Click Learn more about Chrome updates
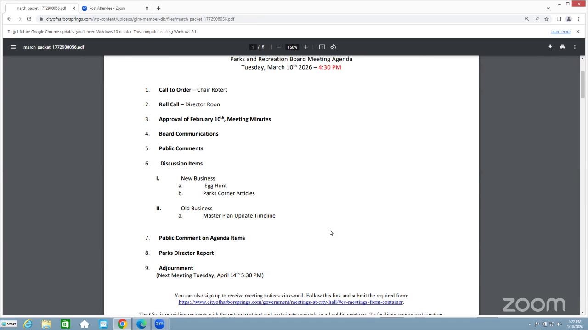 pos(560,32)
